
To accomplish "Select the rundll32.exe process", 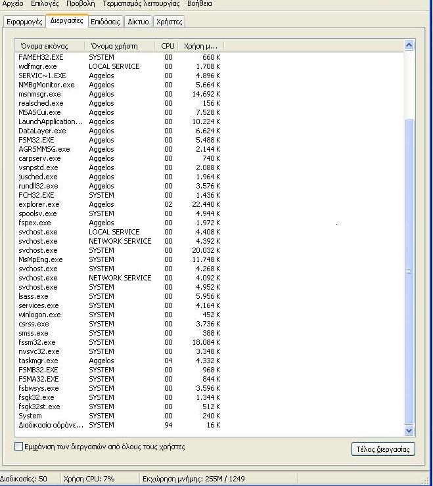I will tap(119, 186).
